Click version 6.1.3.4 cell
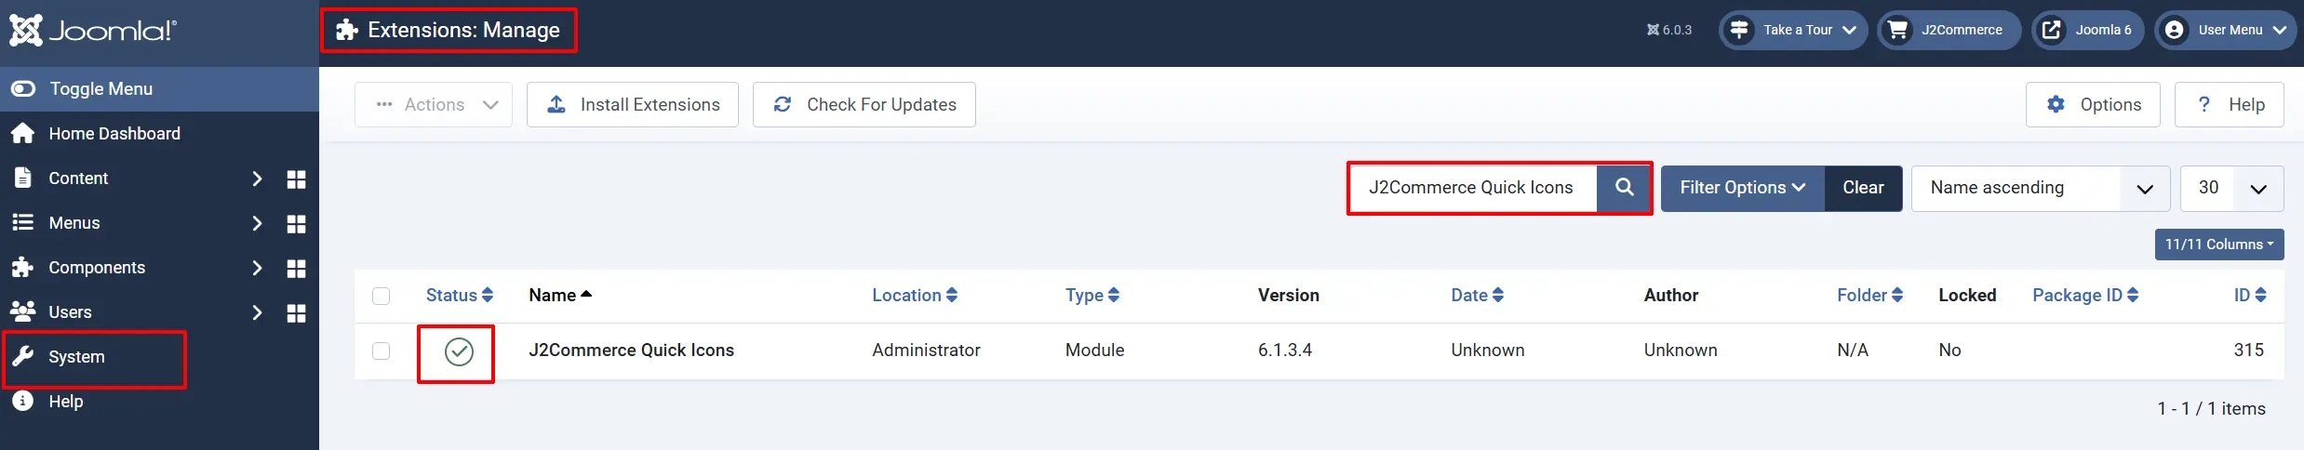The width and height of the screenshot is (2304, 450). pyautogui.click(x=1285, y=350)
